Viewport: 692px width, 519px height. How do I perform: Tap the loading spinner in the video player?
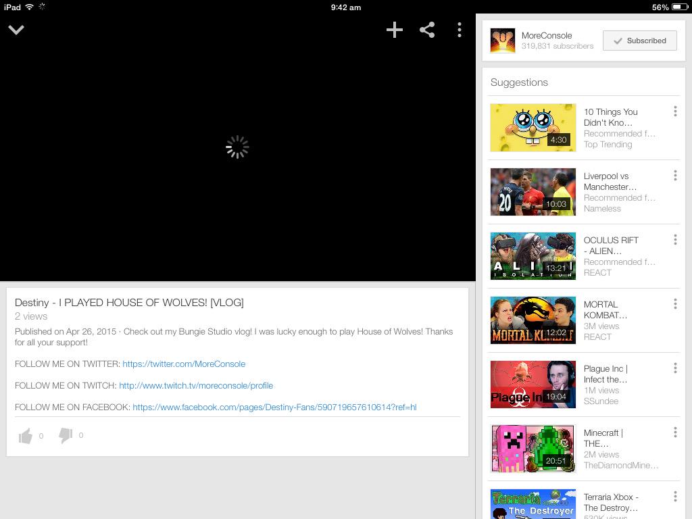tap(237, 147)
